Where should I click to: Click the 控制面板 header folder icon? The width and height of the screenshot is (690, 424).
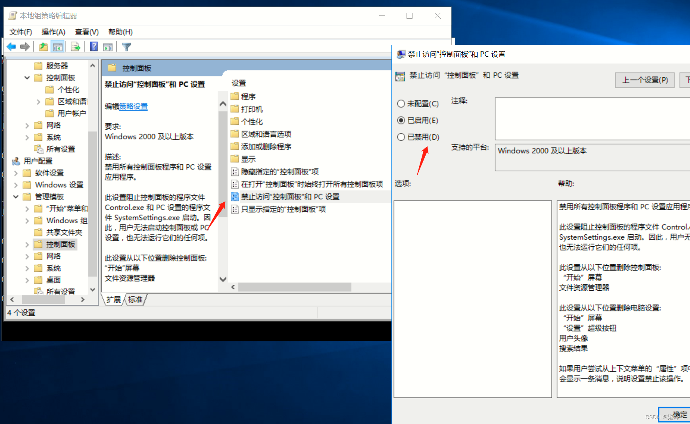tap(112, 68)
